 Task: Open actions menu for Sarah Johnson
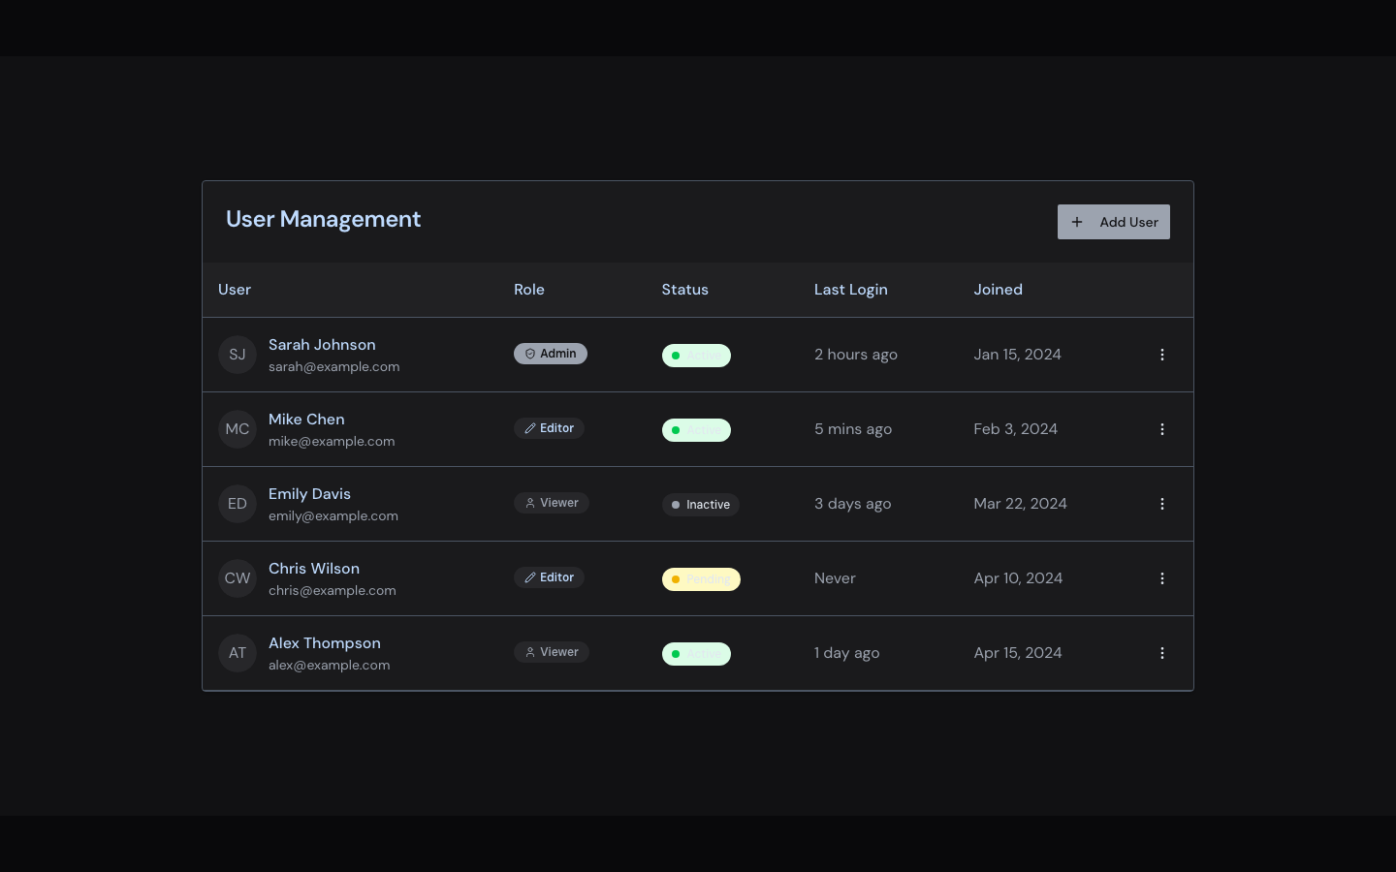click(x=1161, y=355)
